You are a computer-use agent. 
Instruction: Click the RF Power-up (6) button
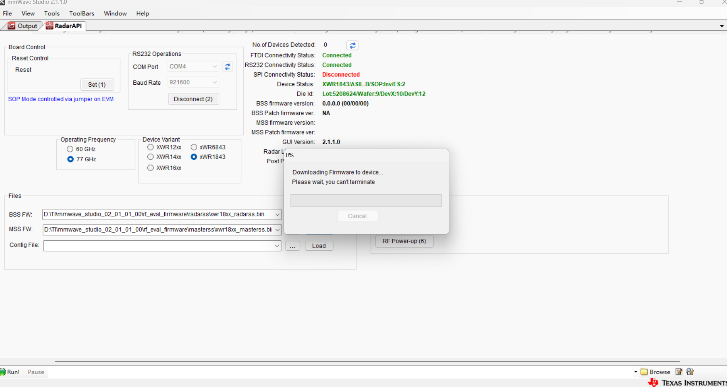point(404,241)
